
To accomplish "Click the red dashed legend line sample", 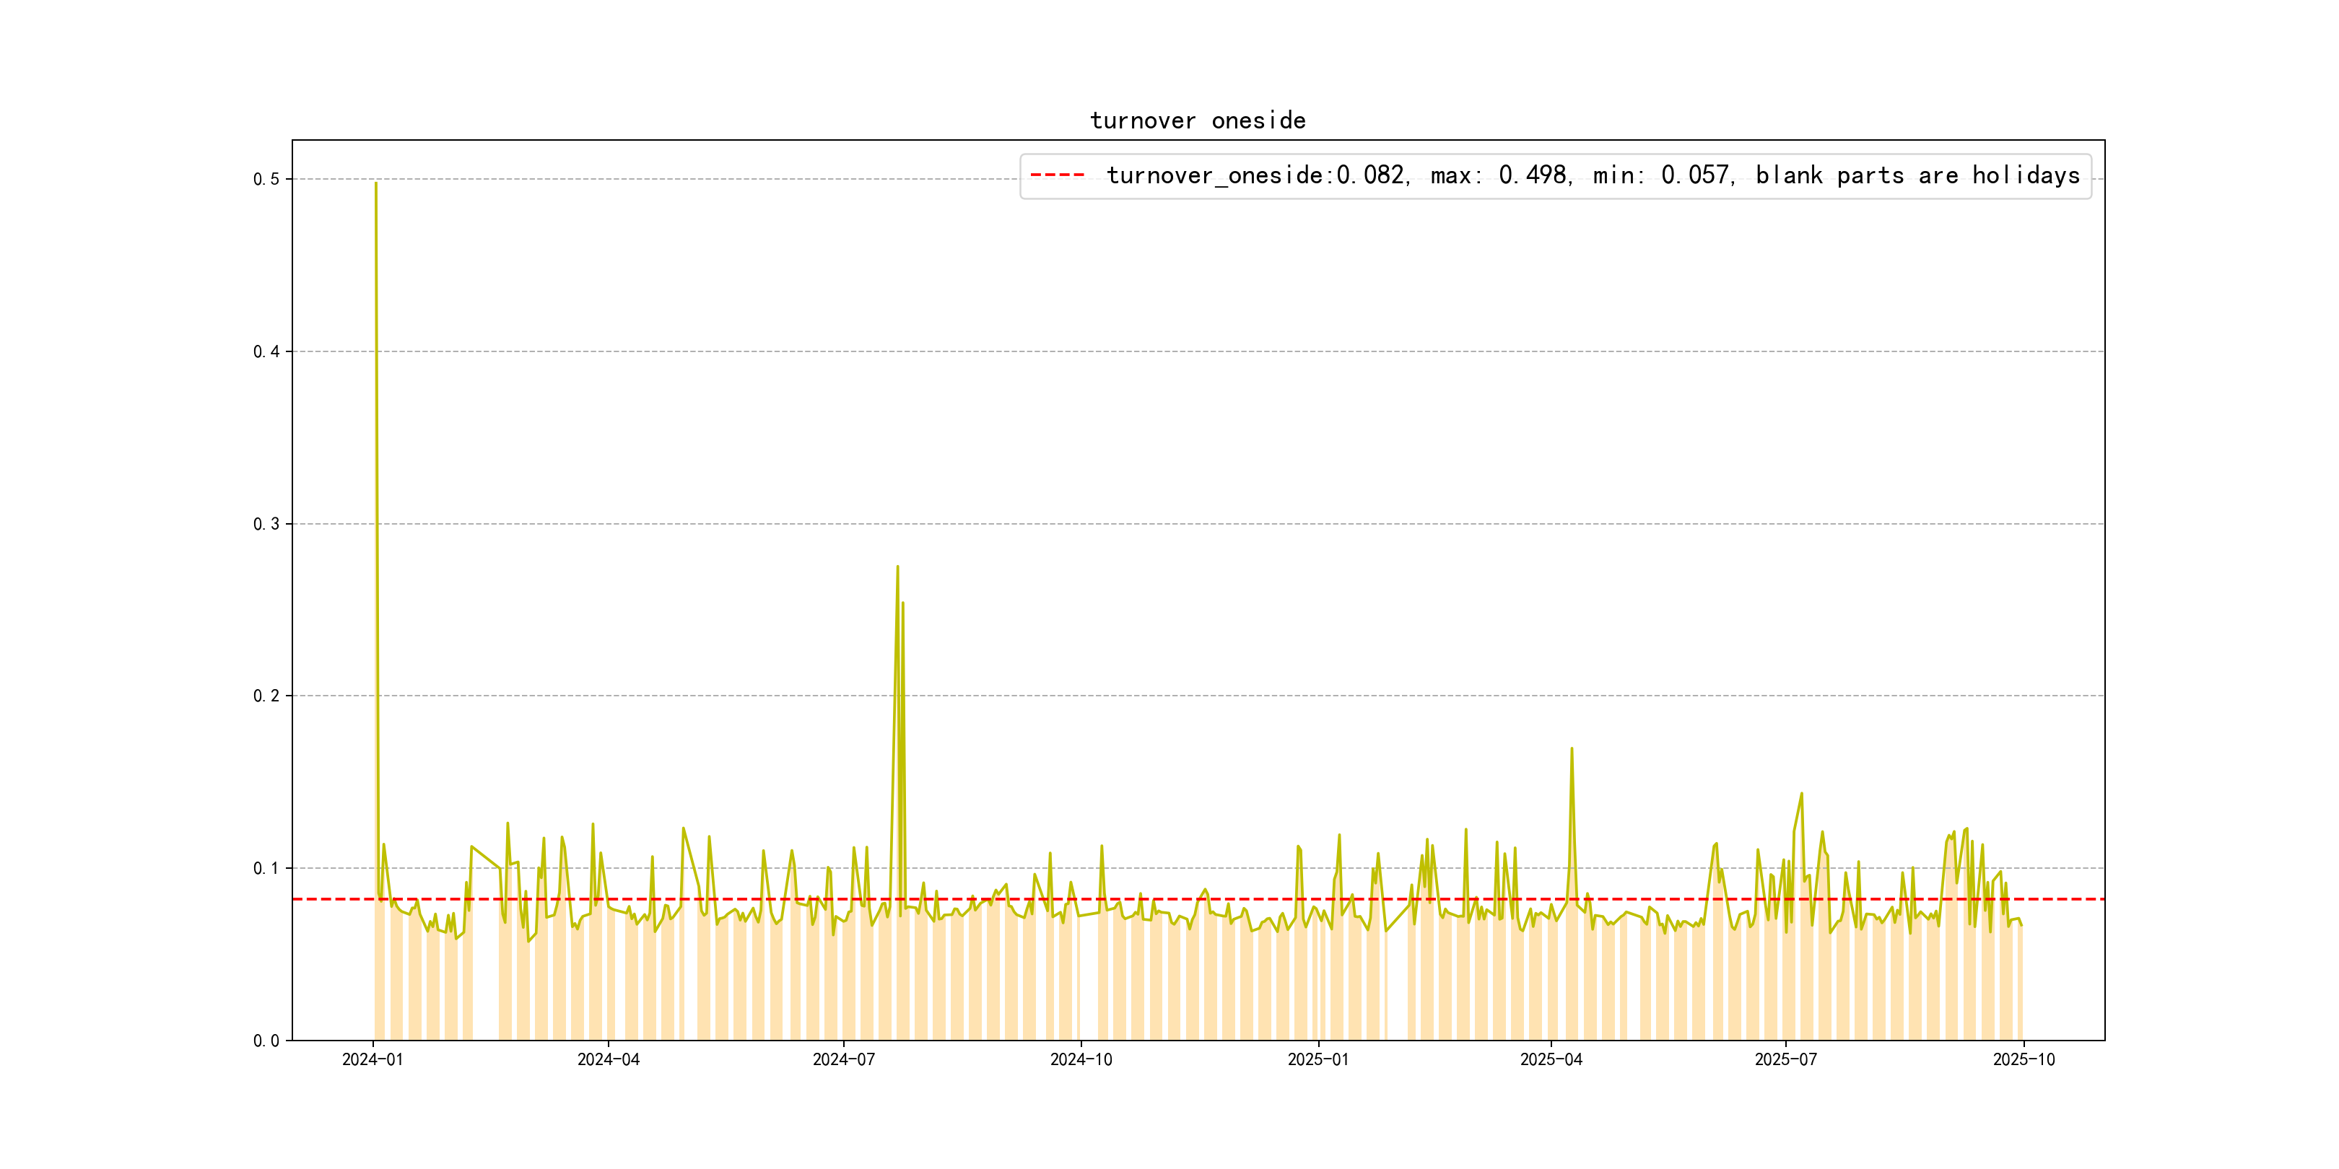I will tap(1057, 175).
